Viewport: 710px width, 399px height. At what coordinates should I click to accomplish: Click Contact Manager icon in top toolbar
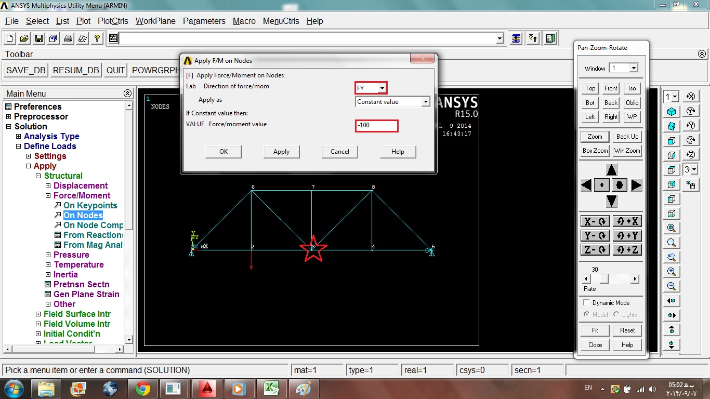click(x=550, y=38)
